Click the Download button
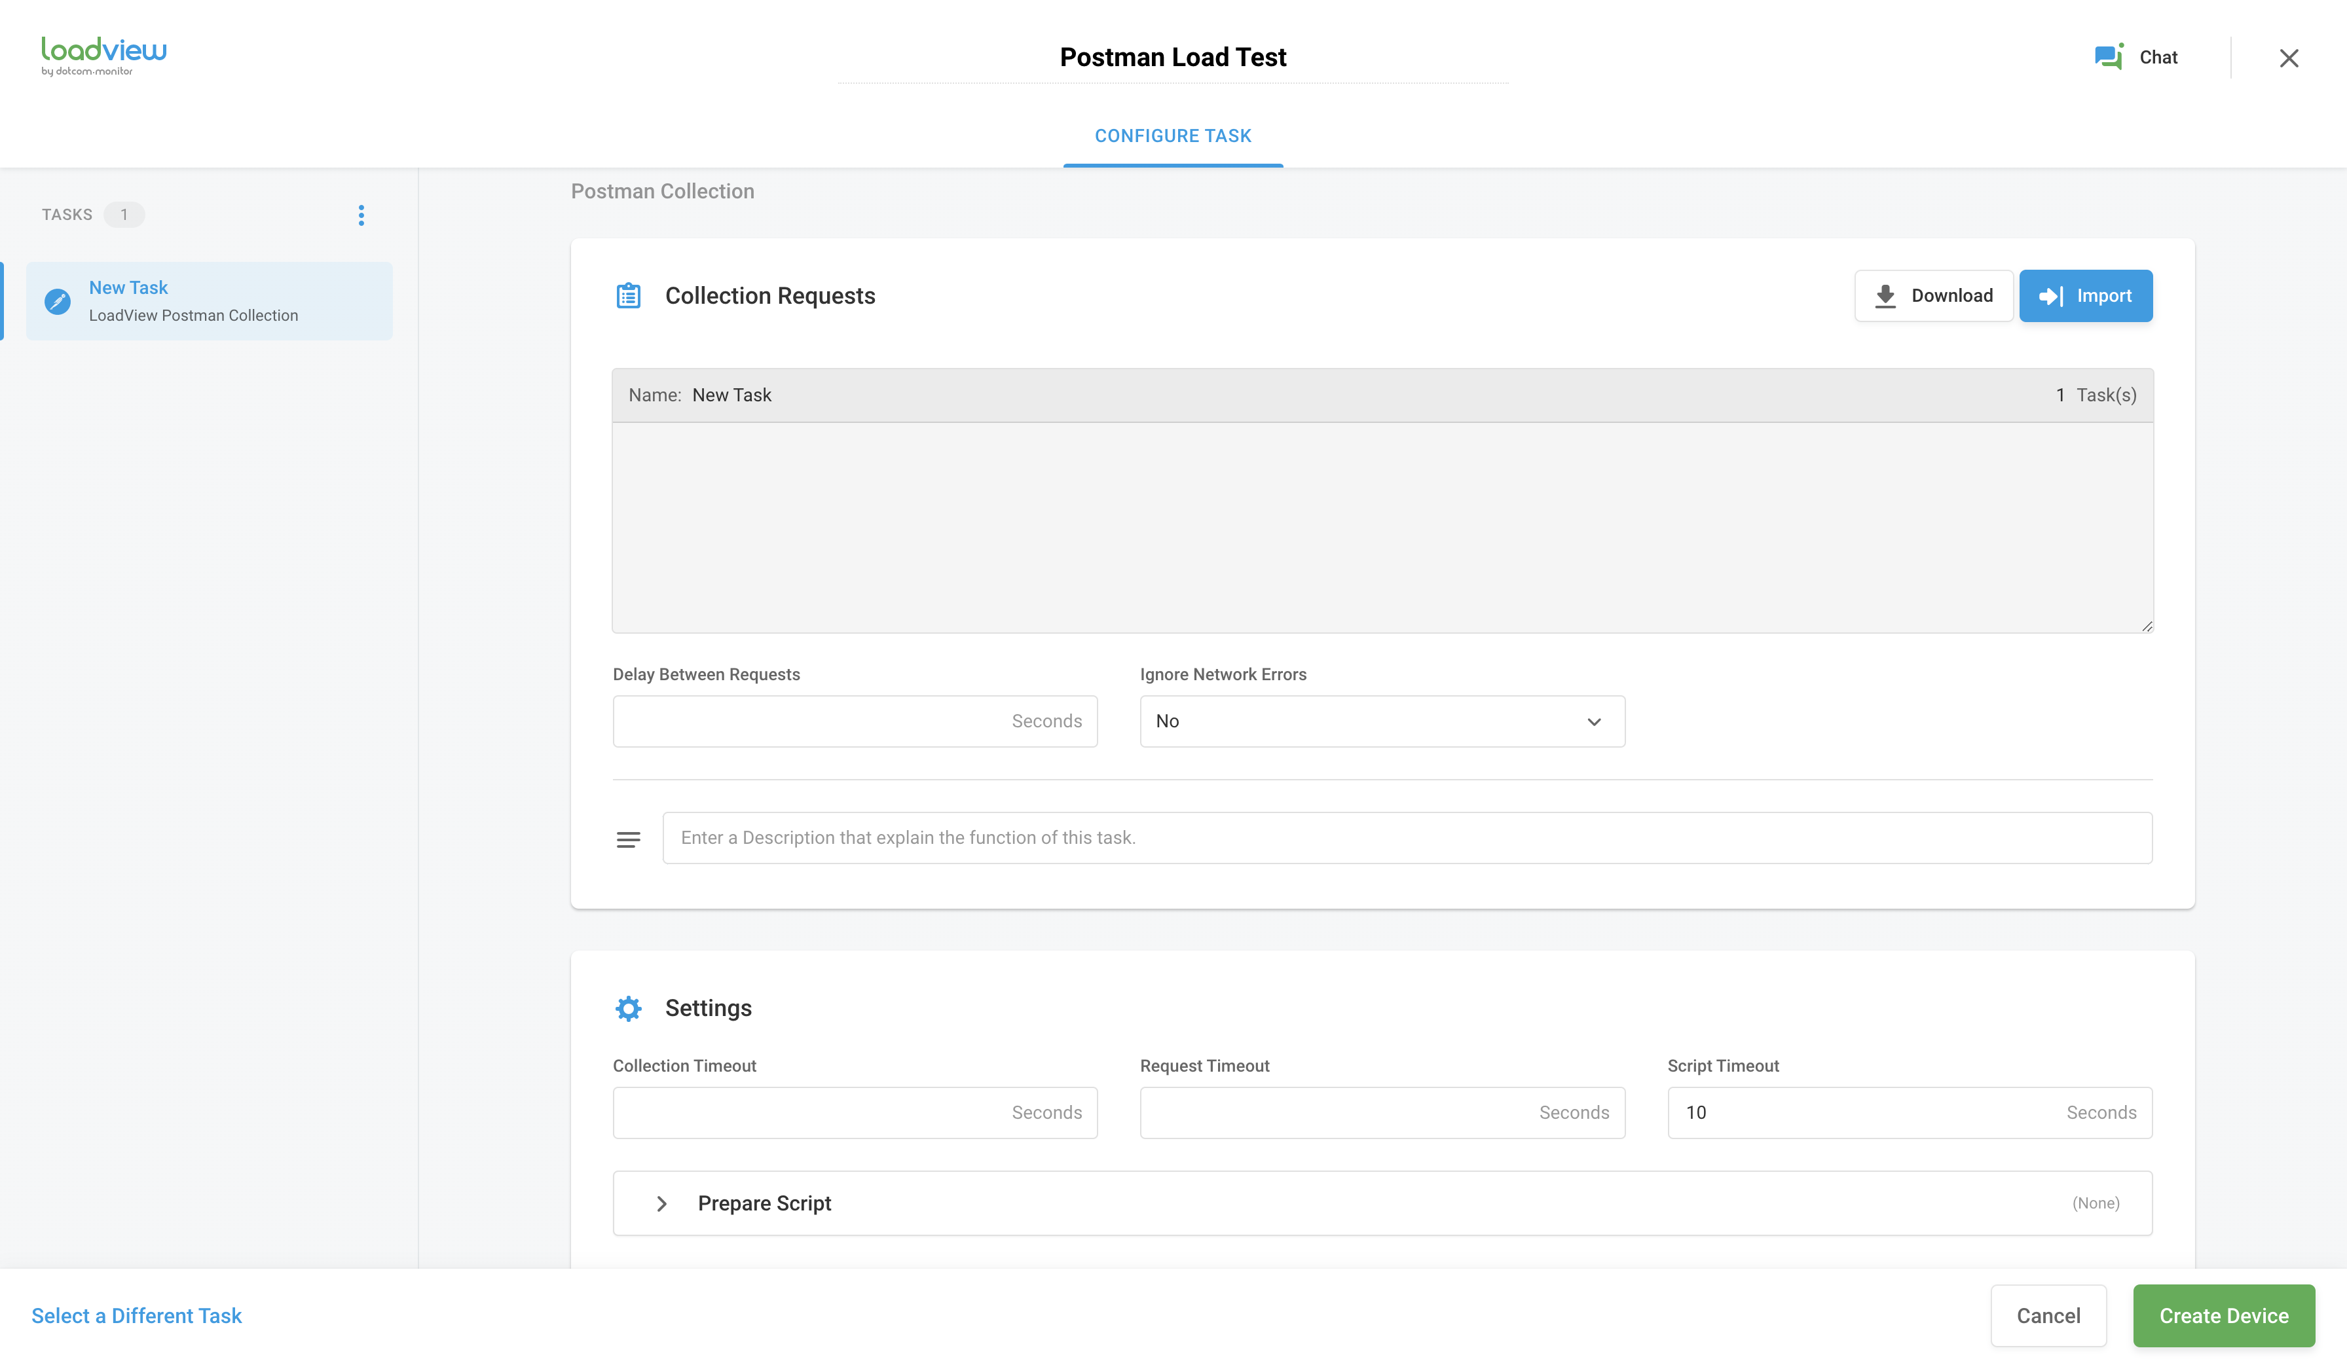Screen dimensions: 2347x1363 point(1934,296)
